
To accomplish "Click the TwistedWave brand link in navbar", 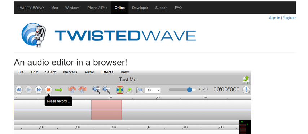I will click(31, 8).
